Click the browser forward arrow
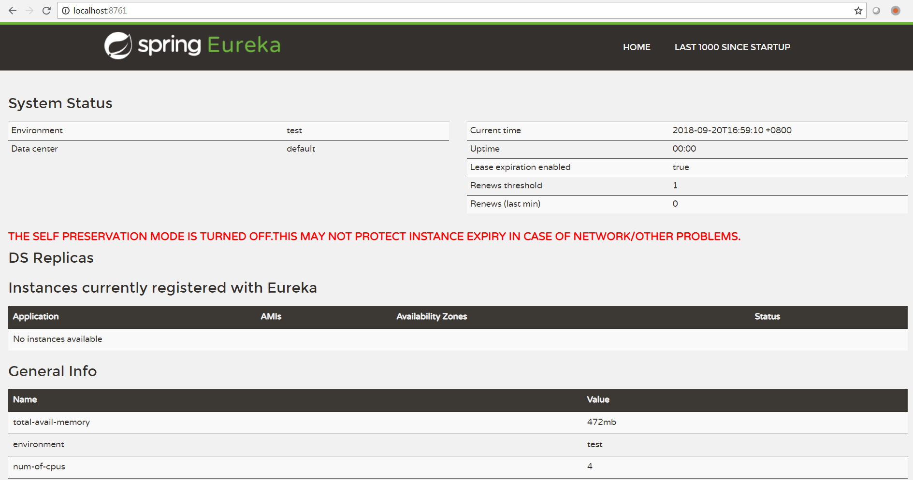 tap(29, 11)
